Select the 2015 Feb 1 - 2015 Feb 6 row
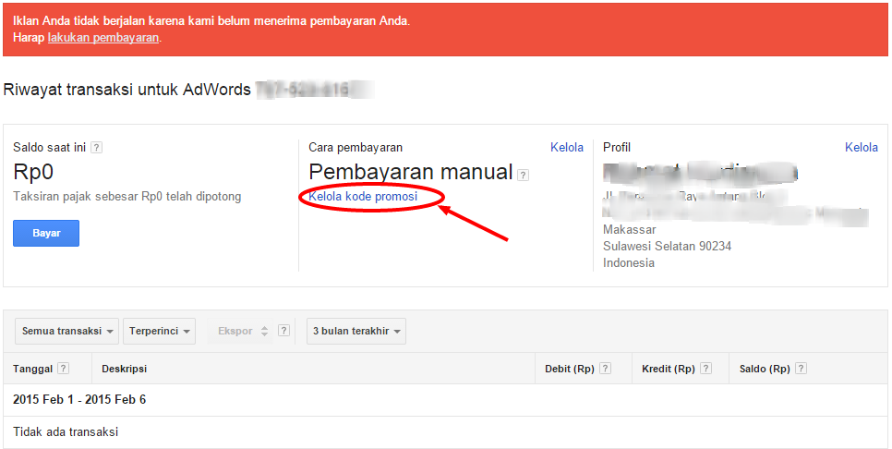Image resolution: width=892 pixels, height=449 pixels. [x=445, y=399]
